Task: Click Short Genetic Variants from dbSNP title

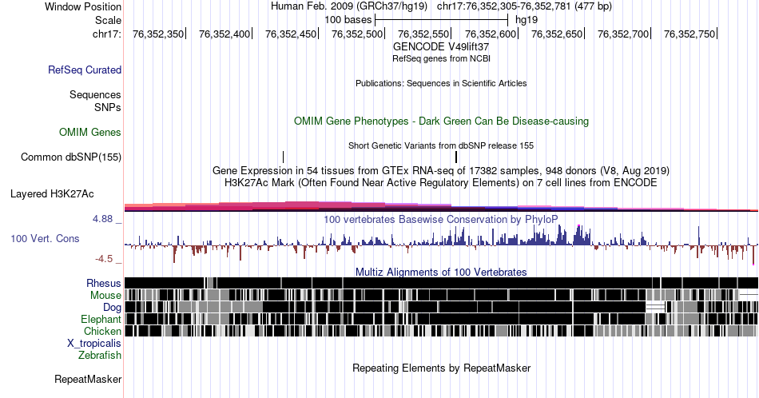Action: (441, 145)
